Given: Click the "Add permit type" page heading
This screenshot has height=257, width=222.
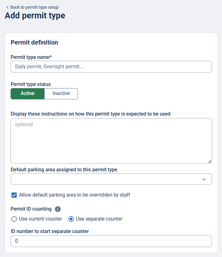Looking at the screenshot, I should click(35, 16).
